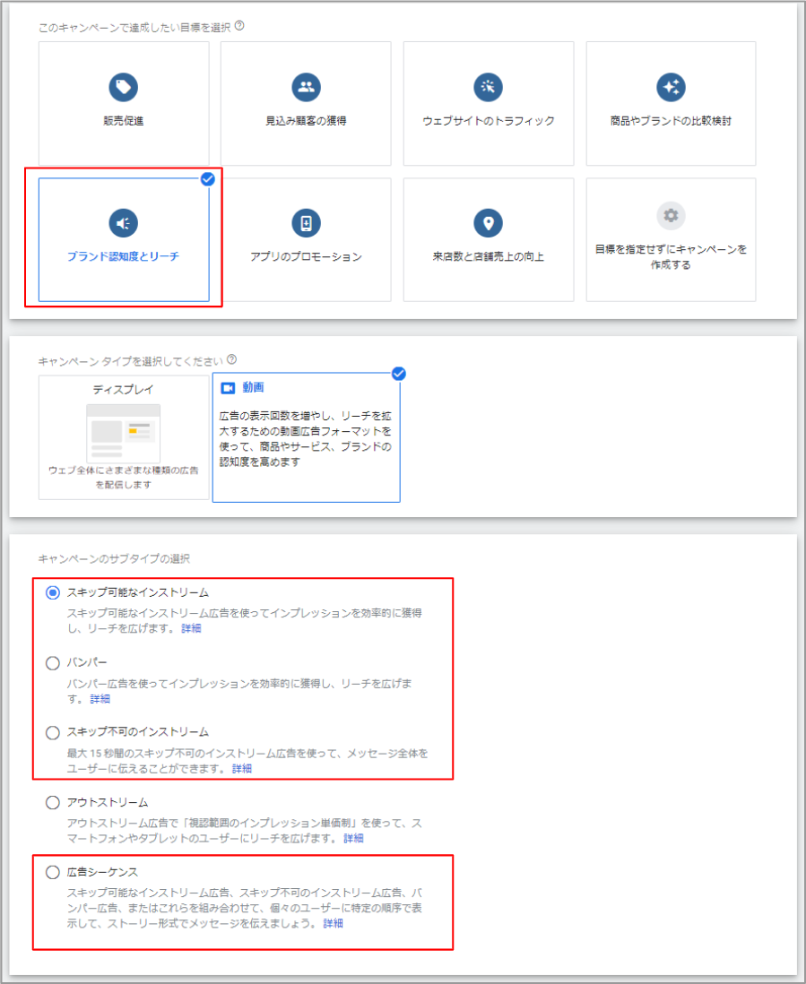Open 詳細 link under バンパー description

click(x=100, y=699)
